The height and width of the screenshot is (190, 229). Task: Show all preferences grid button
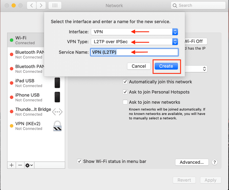55,5
